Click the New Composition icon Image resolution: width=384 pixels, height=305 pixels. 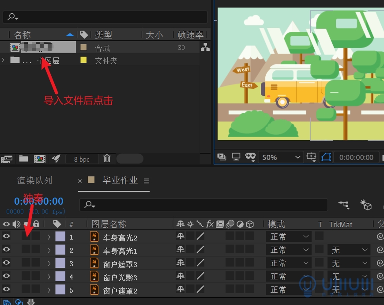[40, 159]
